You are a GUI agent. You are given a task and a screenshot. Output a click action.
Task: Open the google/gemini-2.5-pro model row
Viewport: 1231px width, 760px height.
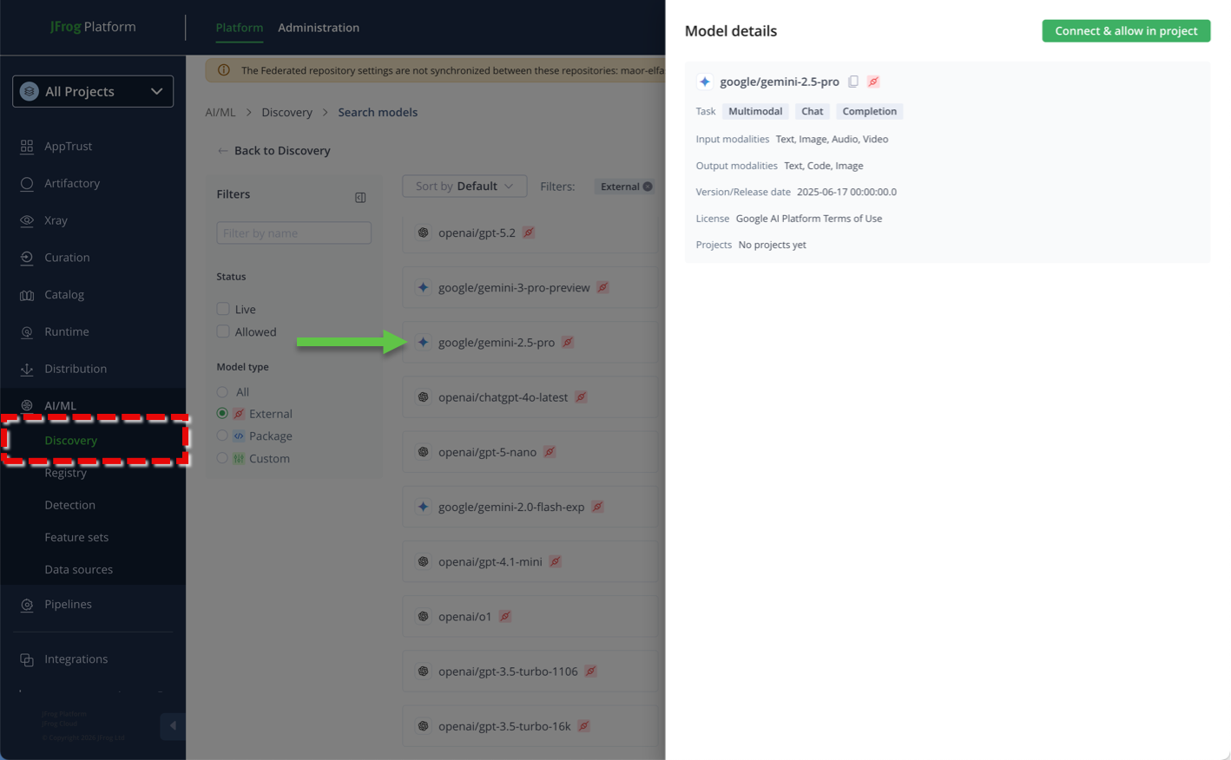[x=531, y=343]
